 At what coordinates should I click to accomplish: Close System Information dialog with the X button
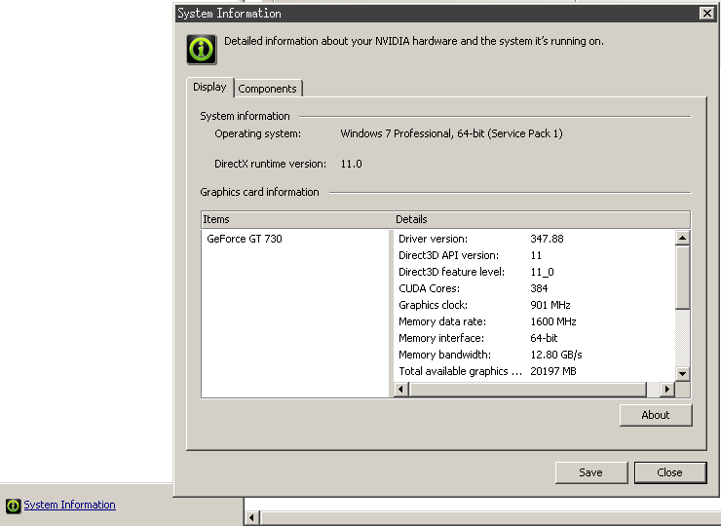pos(706,14)
